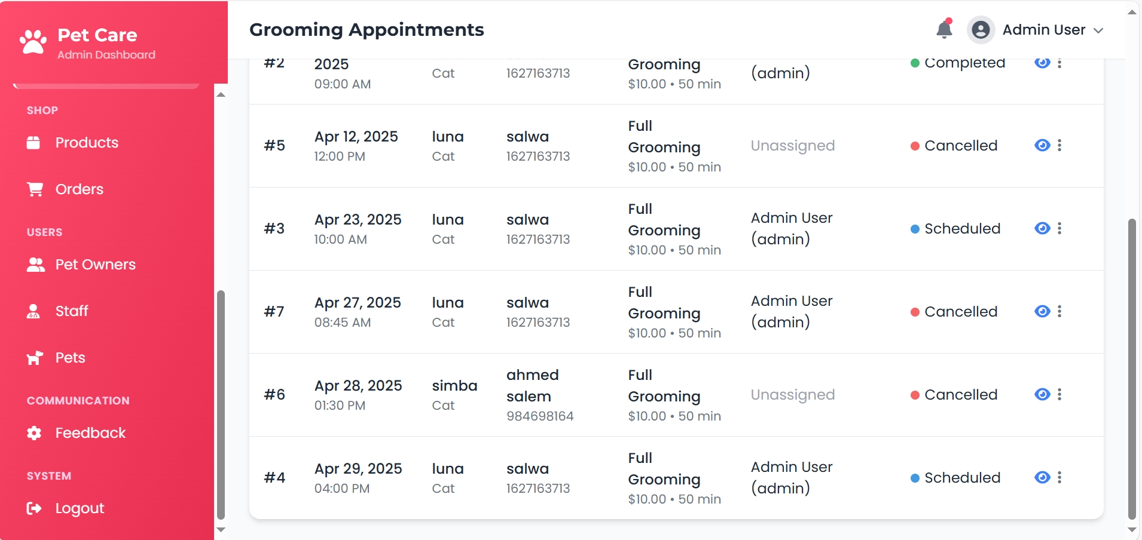The width and height of the screenshot is (1142, 540).
Task: Open the Feedback page link
Action: (90, 433)
